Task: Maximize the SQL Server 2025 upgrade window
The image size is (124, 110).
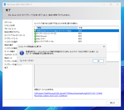Action: point(111,4)
